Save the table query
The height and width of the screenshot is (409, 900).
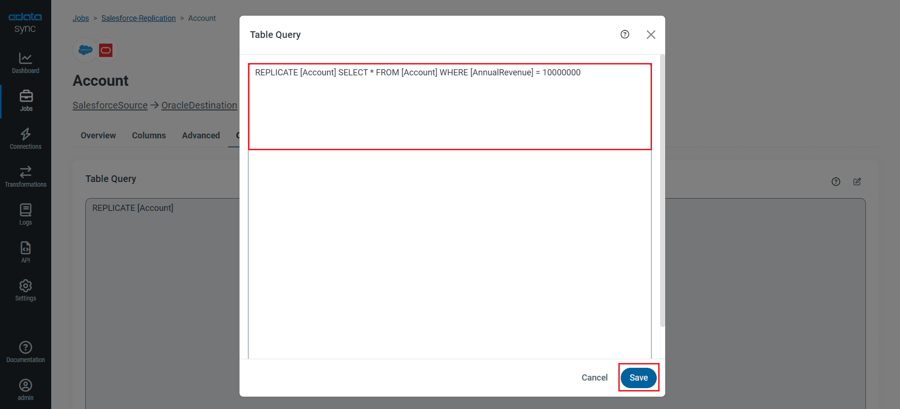click(638, 378)
